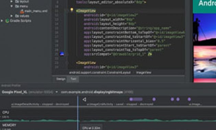
Task: Click the ImageGridActivity saved-stopped-destroyed label
Action: [x=120, y=104]
